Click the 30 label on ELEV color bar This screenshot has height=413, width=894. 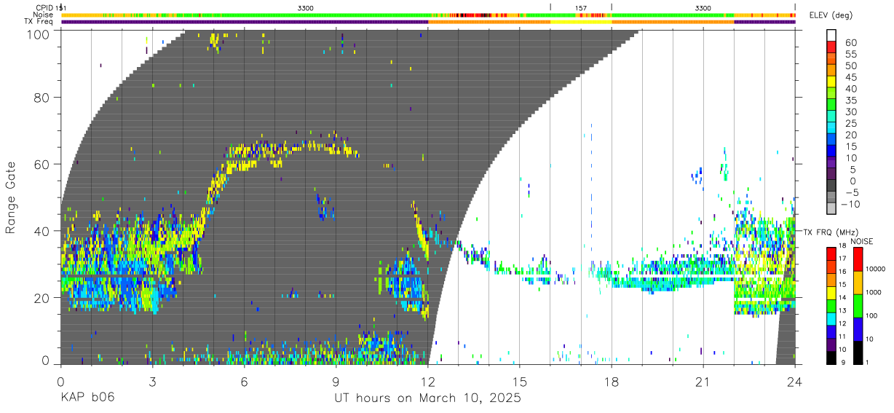coord(850,111)
